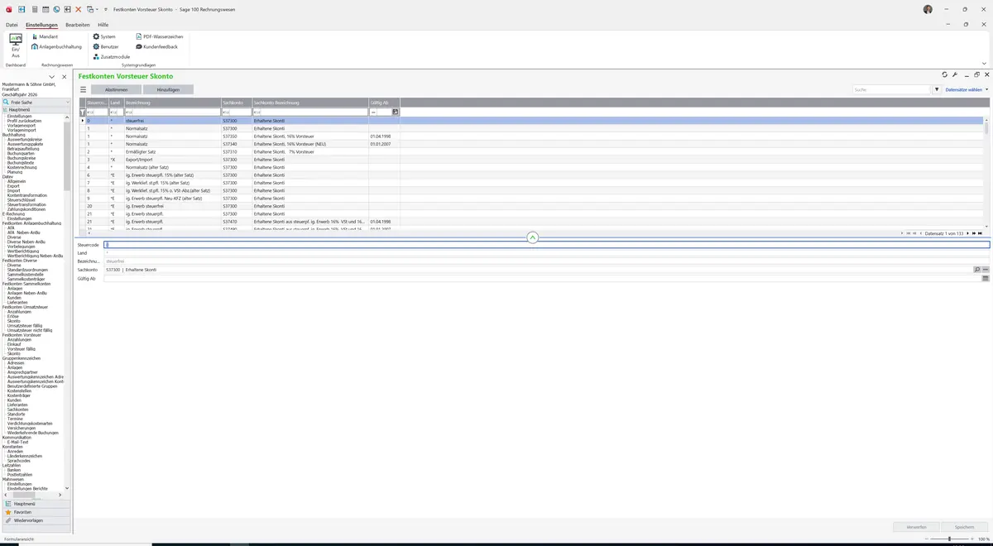Image resolution: width=993 pixels, height=546 pixels.
Task: Click the refresh icon in form header
Action: click(944, 74)
